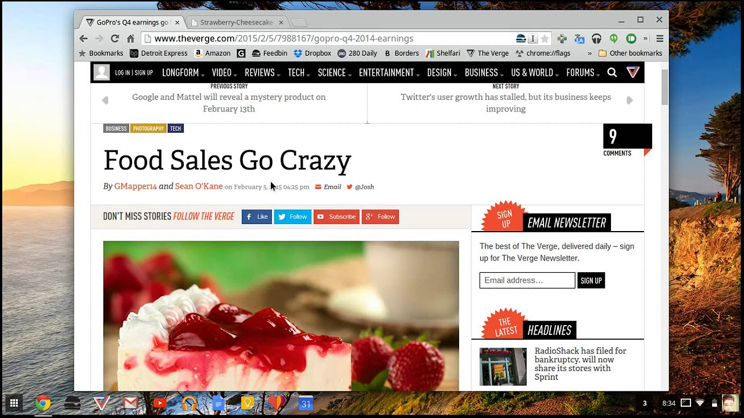Expand the US & WORLD navigation menu
This screenshot has width=744, height=418.
click(535, 73)
